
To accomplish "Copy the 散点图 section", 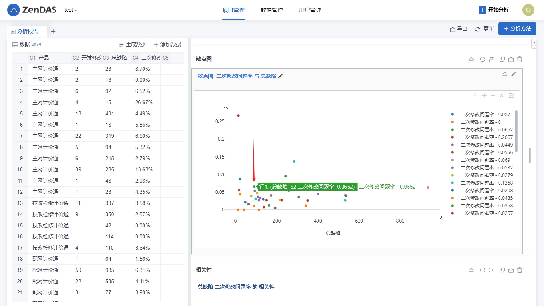I will [502, 59].
